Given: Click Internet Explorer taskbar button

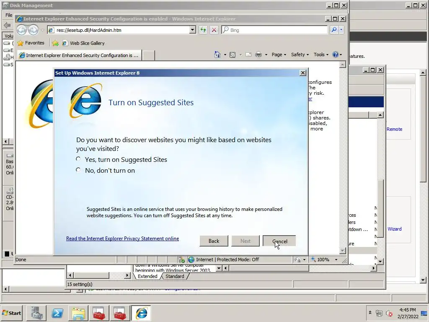Looking at the screenshot, I should pyautogui.click(x=141, y=313).
